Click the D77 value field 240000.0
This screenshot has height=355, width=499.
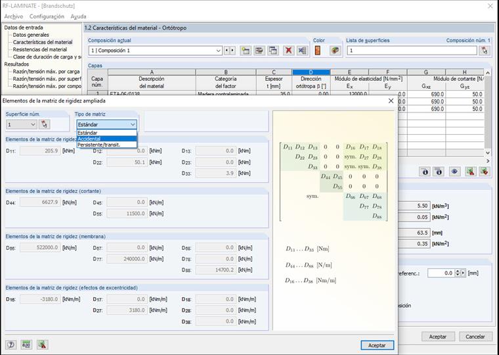coord(127,259)
